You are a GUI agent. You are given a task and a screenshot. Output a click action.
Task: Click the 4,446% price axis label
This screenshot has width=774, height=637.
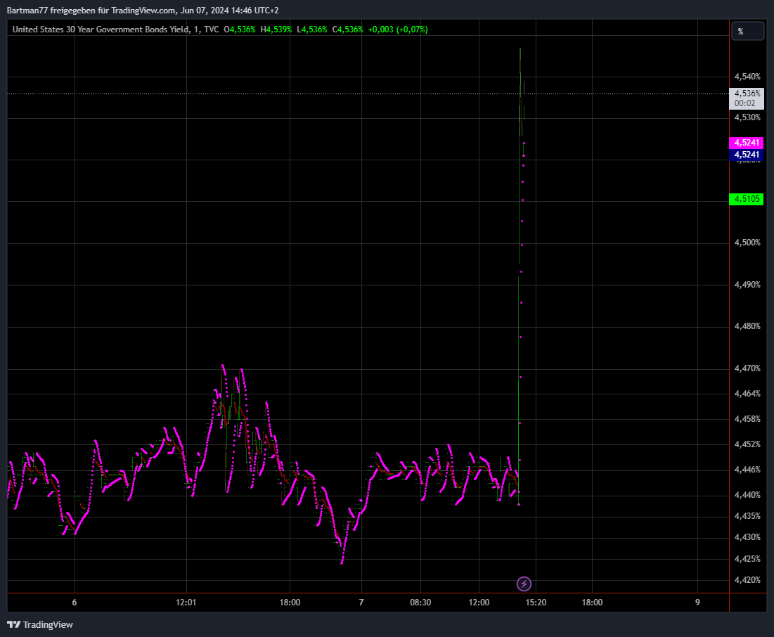pyautogui.click(x=747, y=470)
